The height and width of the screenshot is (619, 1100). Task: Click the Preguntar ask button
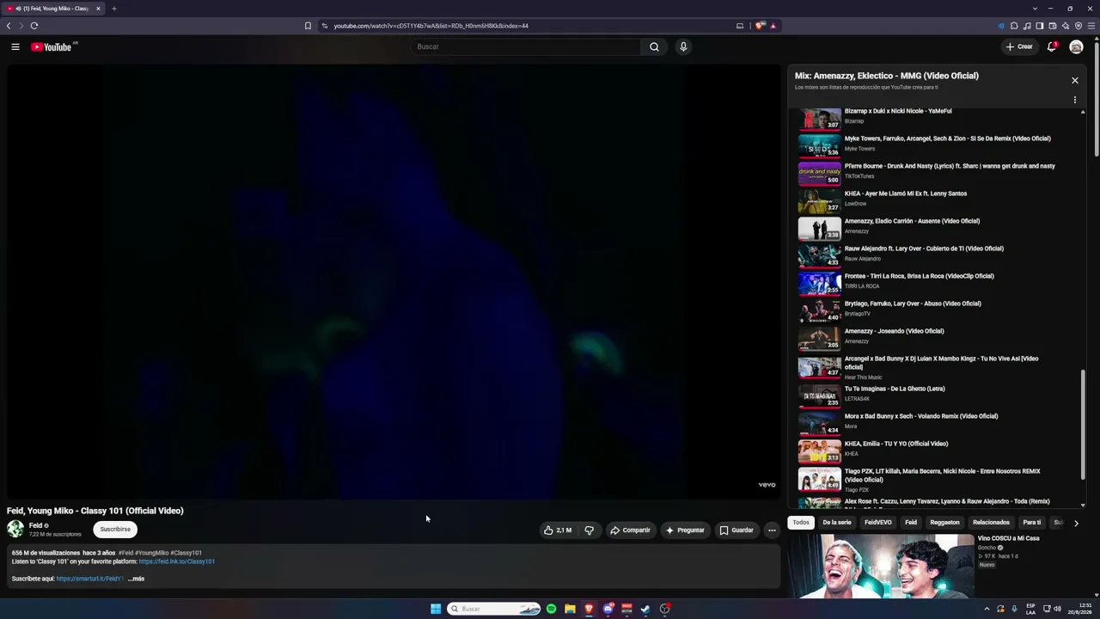685,530
